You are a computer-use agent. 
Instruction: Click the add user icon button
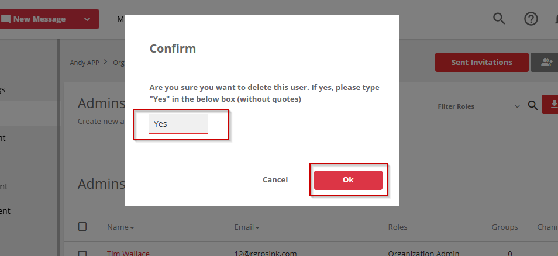tap(546, 62)
